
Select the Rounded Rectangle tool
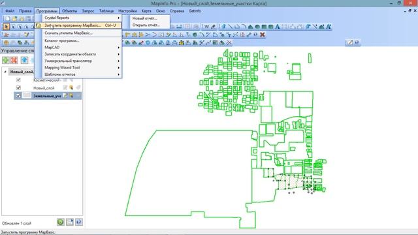pyautogui.click(x=270, y=26)
